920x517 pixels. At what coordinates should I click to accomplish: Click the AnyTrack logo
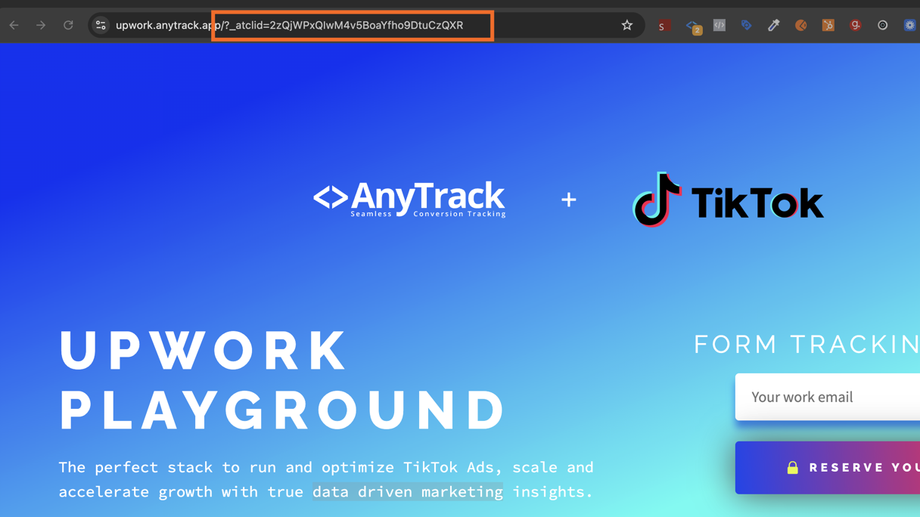[x=409, y=200]
